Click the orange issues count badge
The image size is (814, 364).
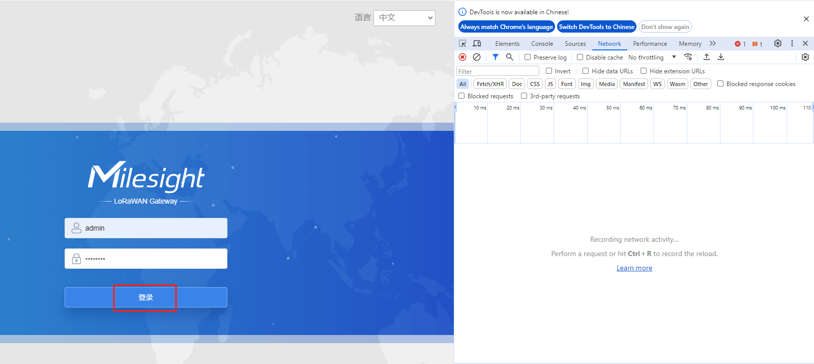click(757, 44)
